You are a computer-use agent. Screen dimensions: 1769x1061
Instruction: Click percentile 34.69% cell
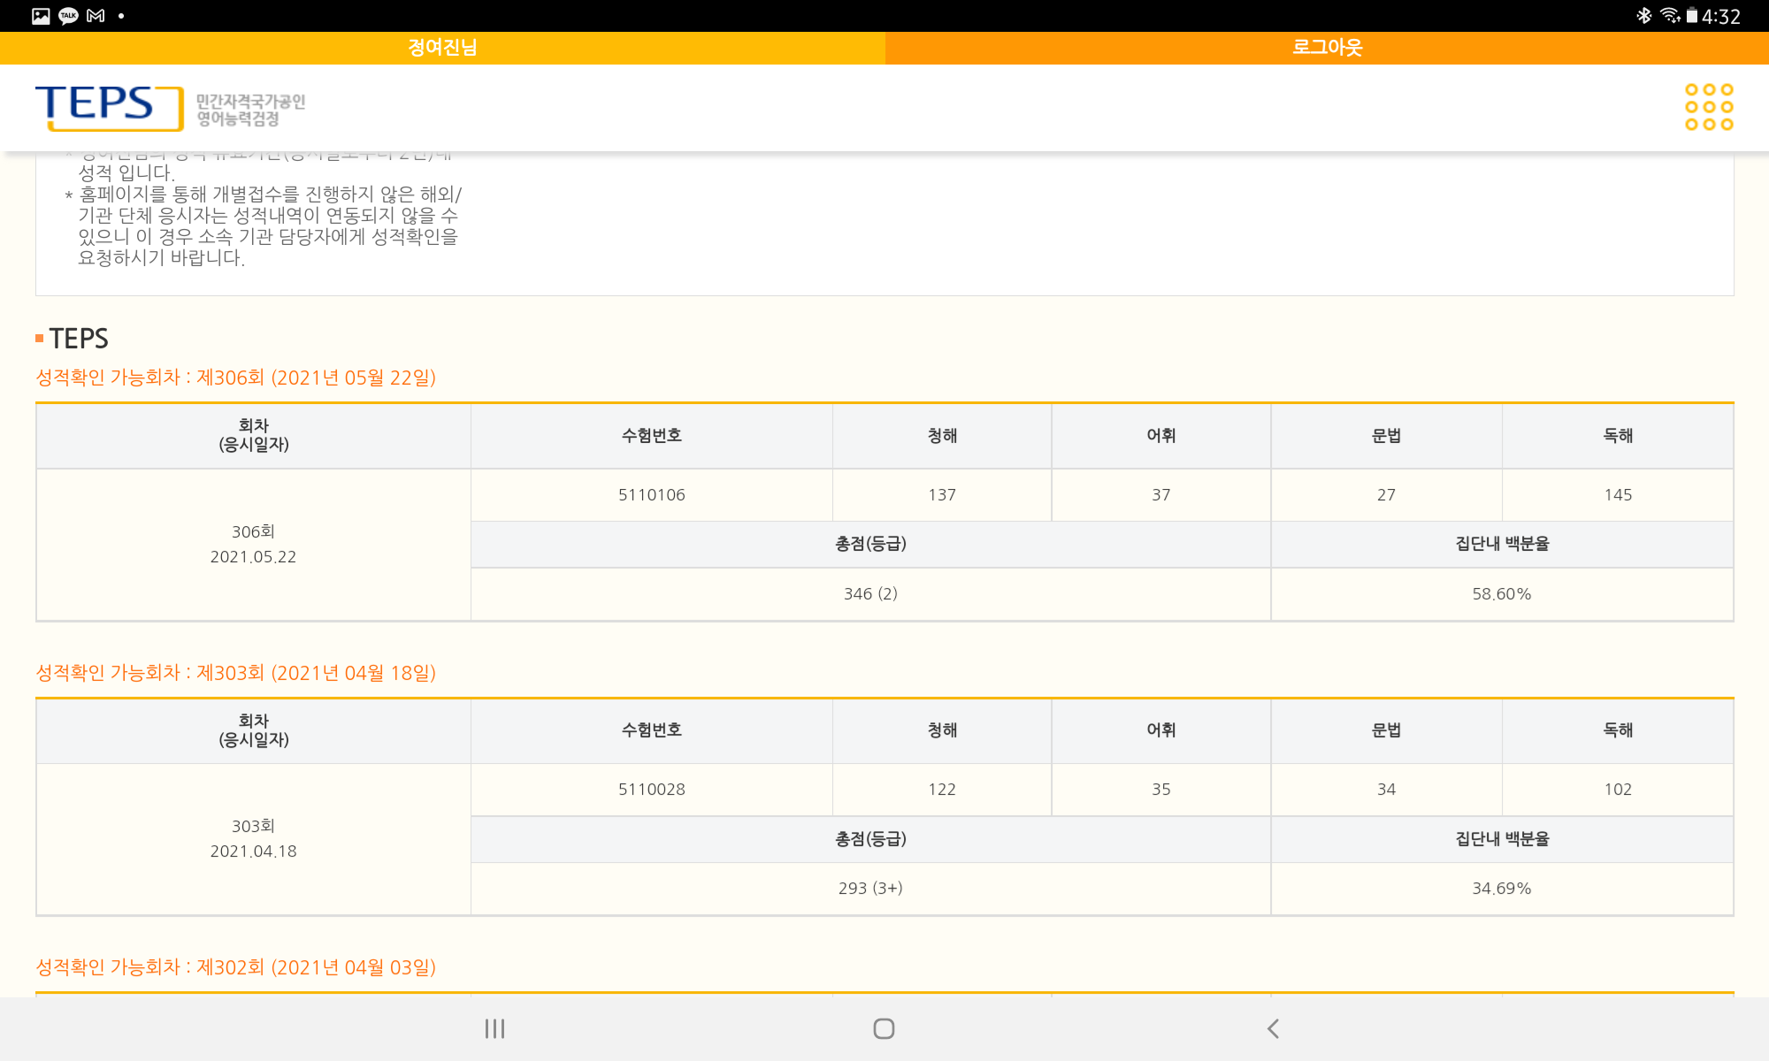click(x=1501, y=889)
